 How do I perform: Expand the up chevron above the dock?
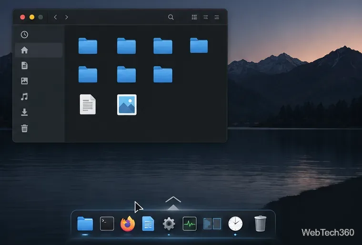[173, 199]
